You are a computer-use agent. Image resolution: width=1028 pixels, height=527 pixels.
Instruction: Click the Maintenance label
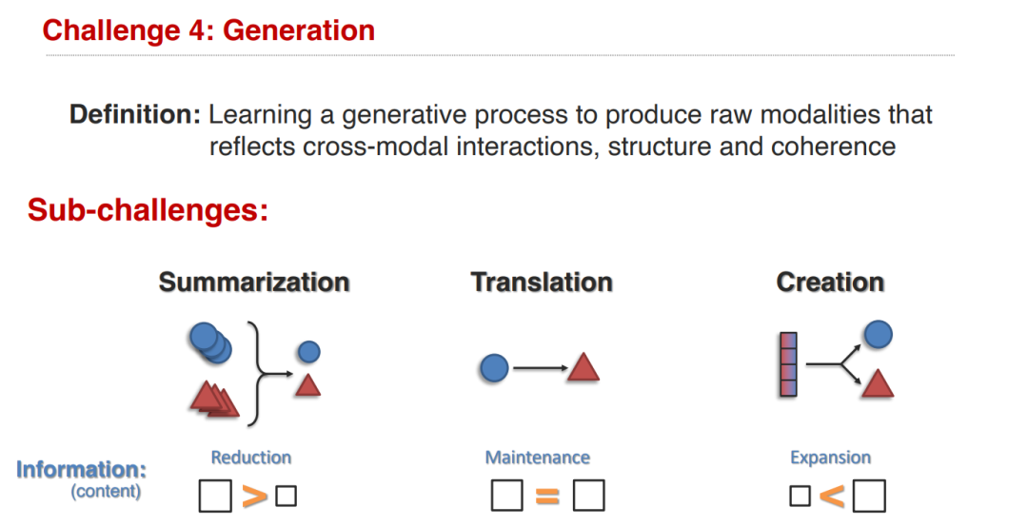pos(538,458)
